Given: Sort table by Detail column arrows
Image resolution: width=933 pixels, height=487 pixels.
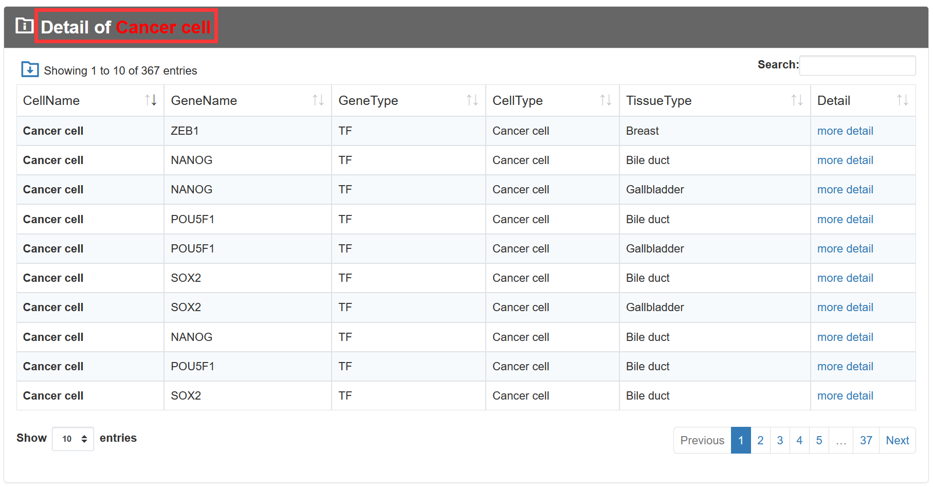Looking at the screenshot, I should click(903, 100).
